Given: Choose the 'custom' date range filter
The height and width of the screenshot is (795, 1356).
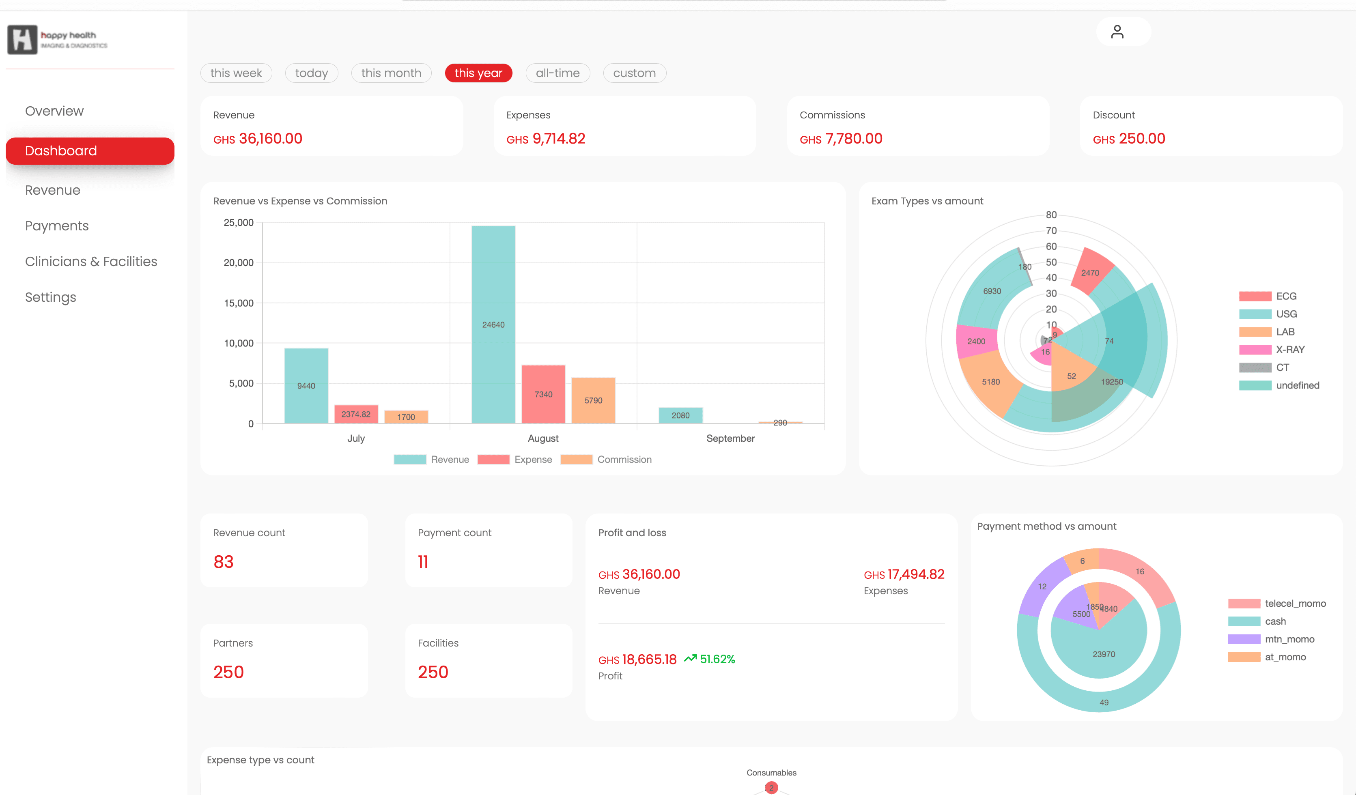Looking at the screenshot, I should [x=635, y=73].
